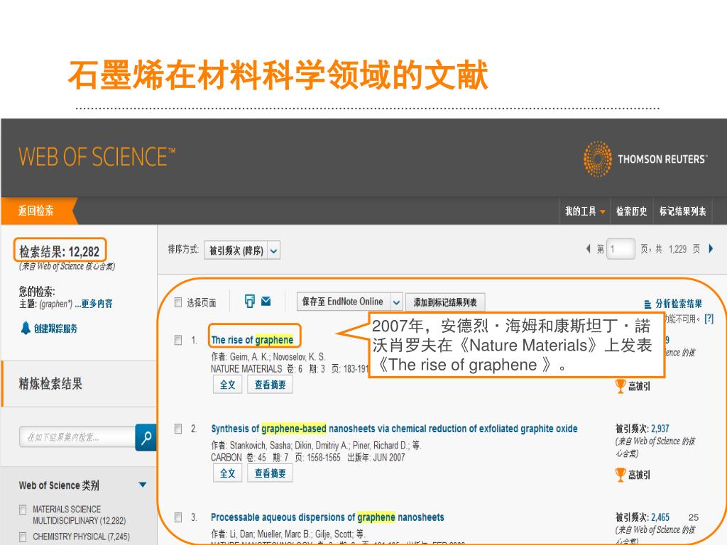
Task: Click the print icon in results toolbar
Action: click(x=249, y=301)
